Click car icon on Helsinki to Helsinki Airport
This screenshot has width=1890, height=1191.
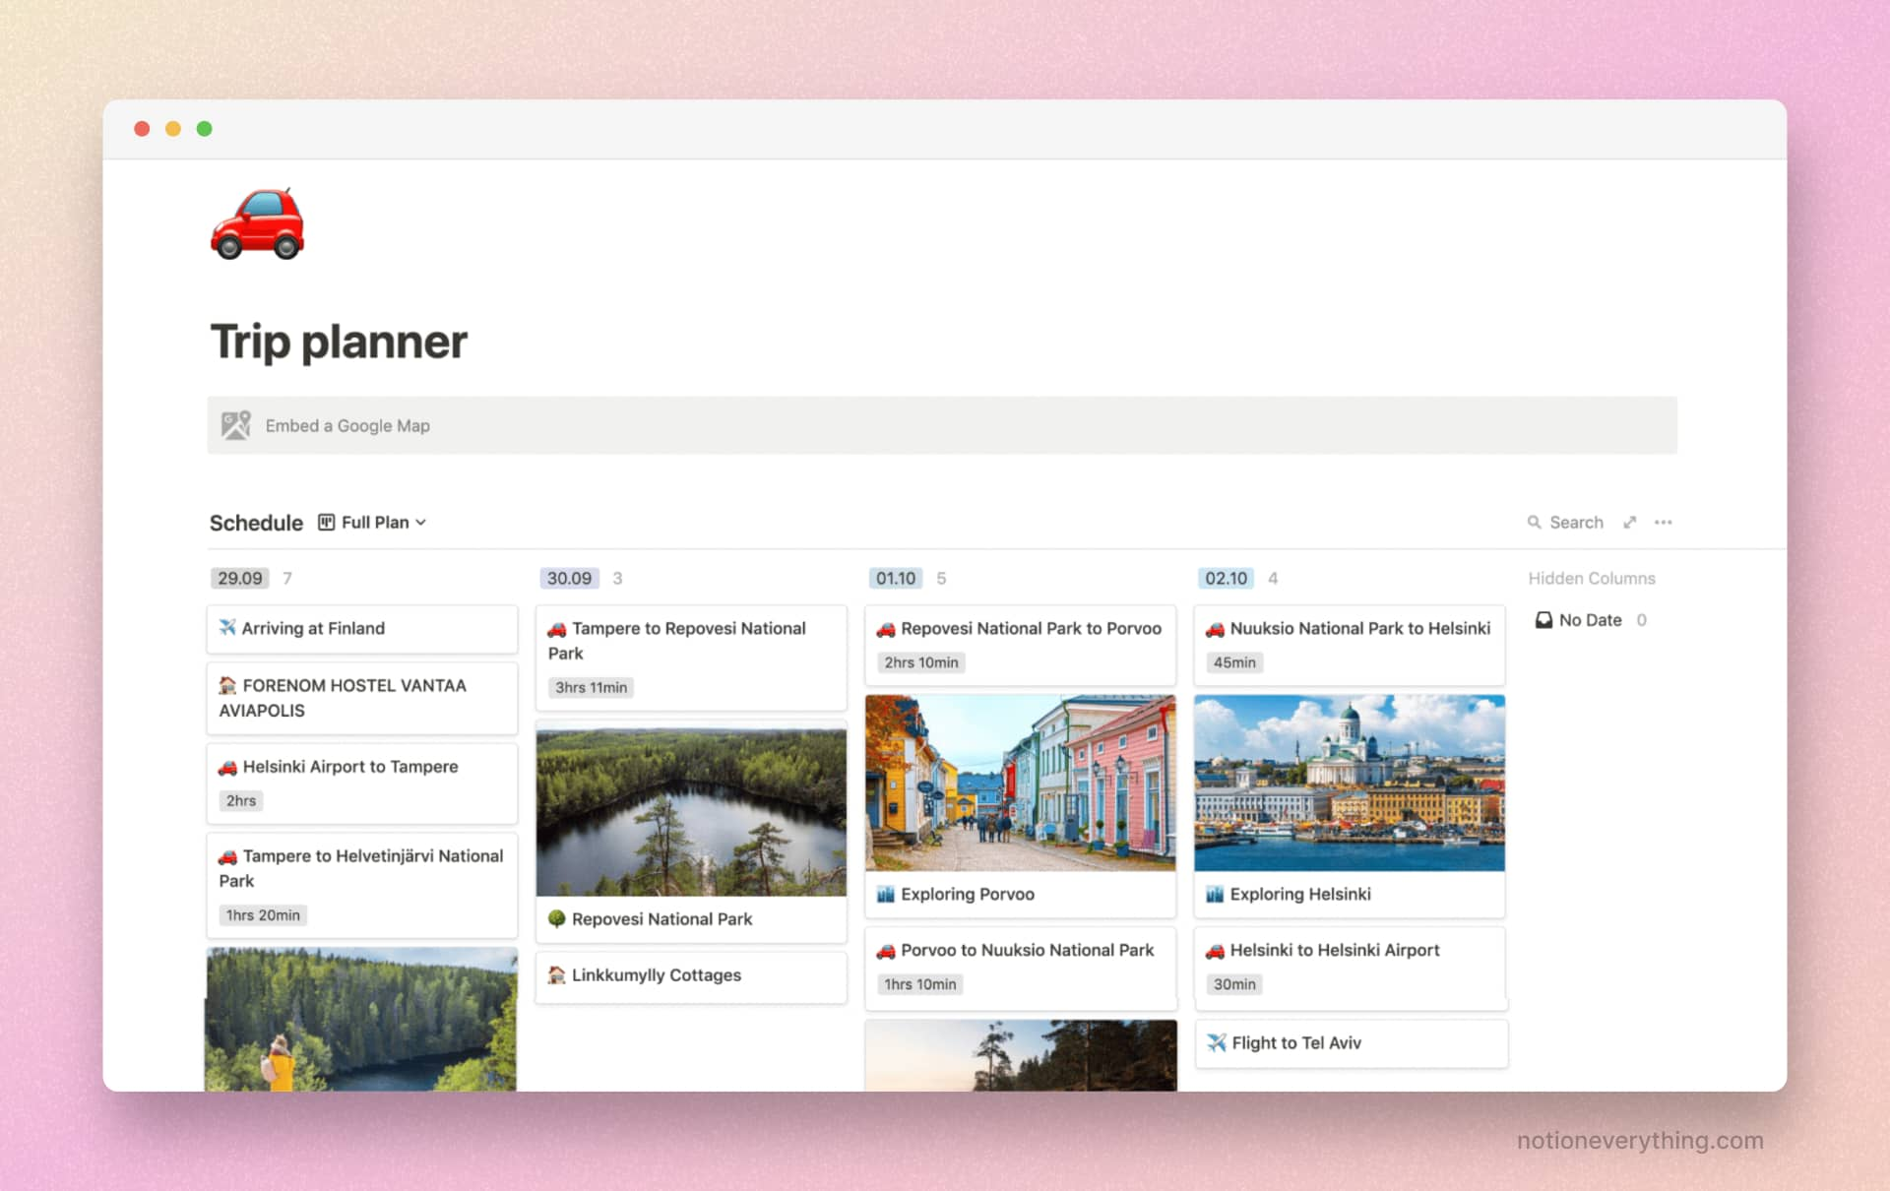[1215, 950]
